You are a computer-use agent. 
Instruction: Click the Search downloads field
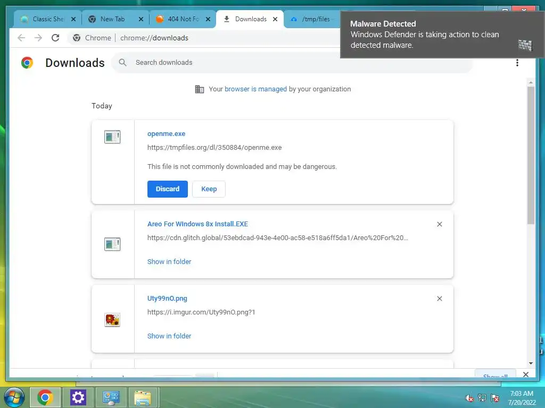[292, 63]
